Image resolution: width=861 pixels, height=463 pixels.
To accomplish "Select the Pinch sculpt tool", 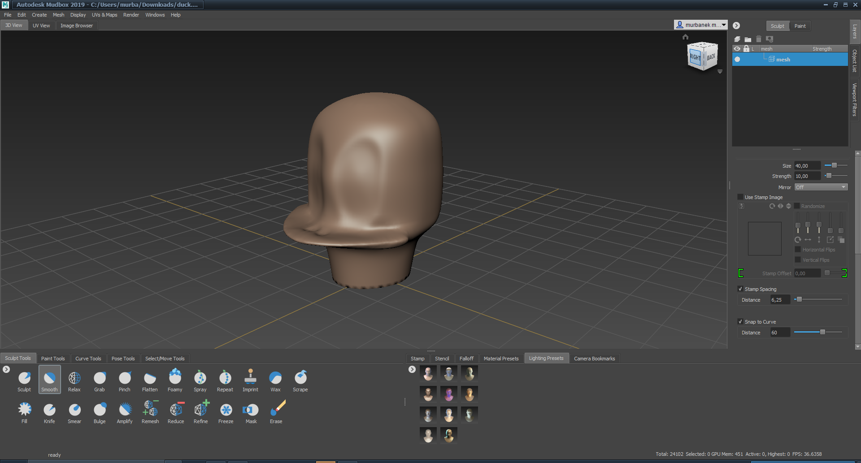I will (125, 379).
